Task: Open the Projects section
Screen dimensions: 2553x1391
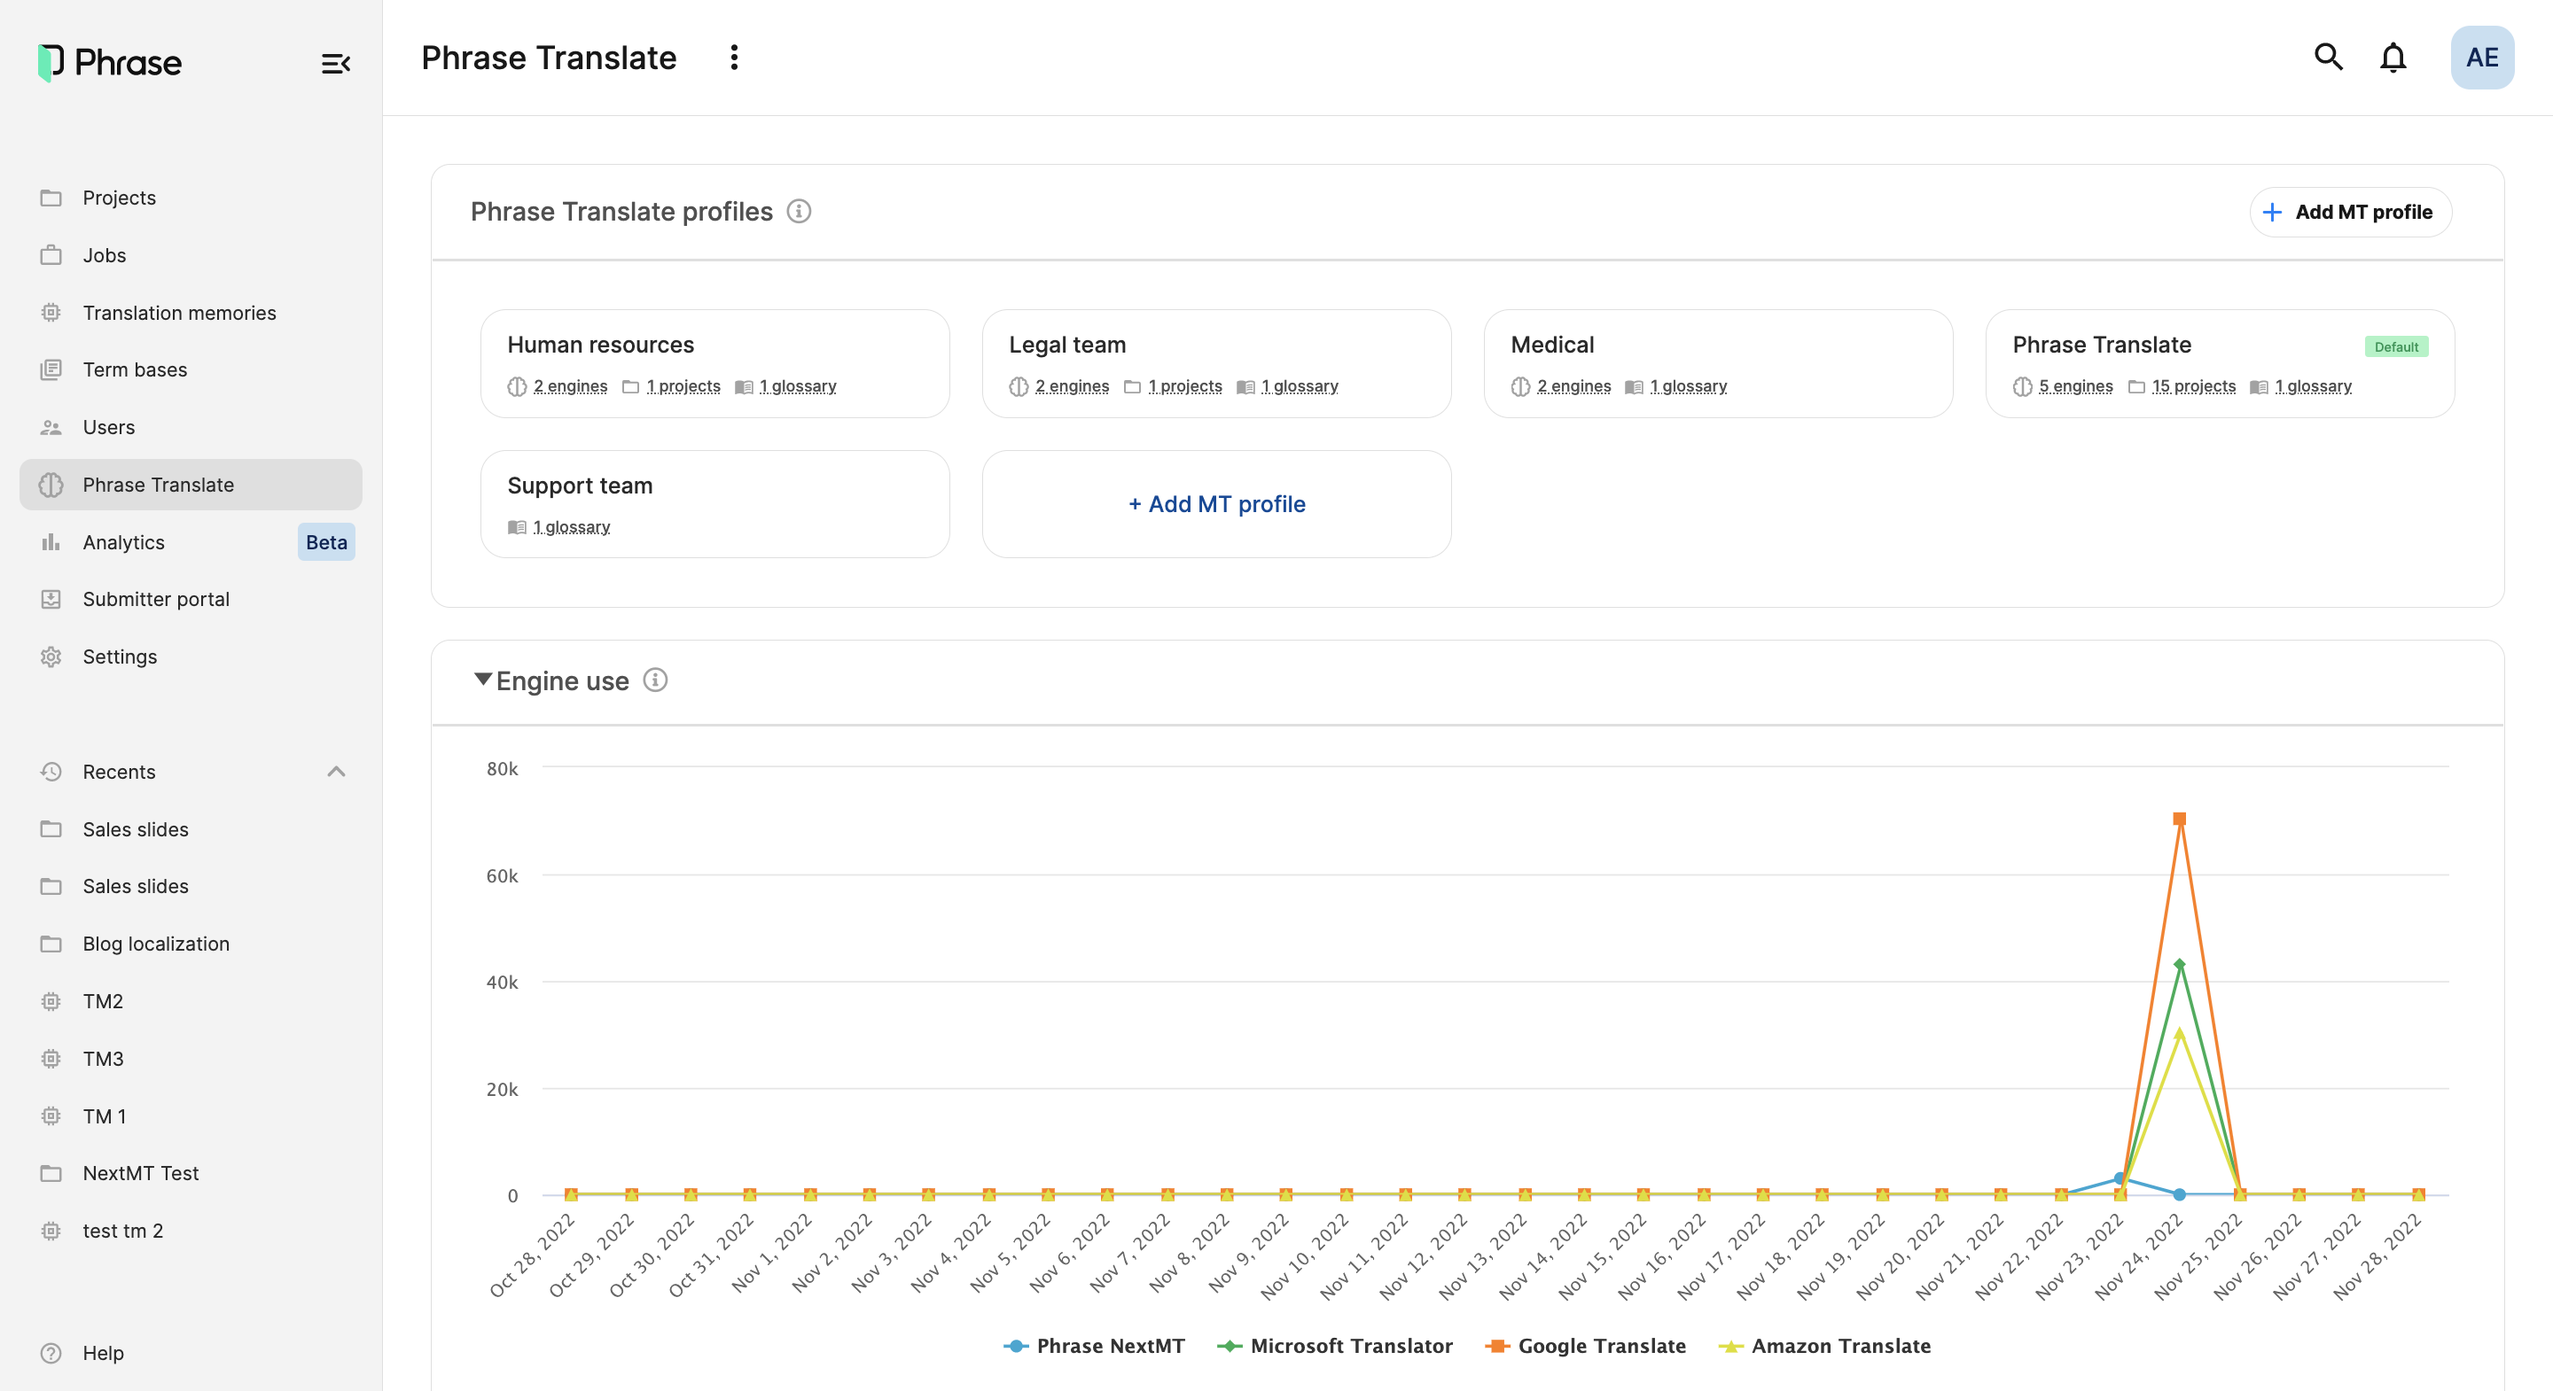Action: [118, 195]
